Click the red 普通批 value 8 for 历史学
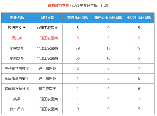157x116 pixels. (78, 38)
